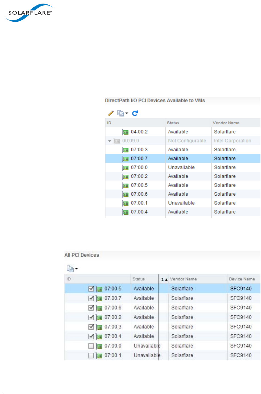This screenshot has height=394, width=261.
Task: Click the device icon for 07:00.0 in DirectPath list
Action: (125, 168)
